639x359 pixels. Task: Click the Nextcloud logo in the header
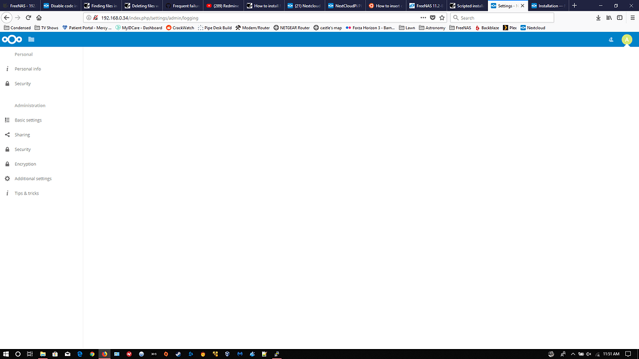(x=12, y=39)
